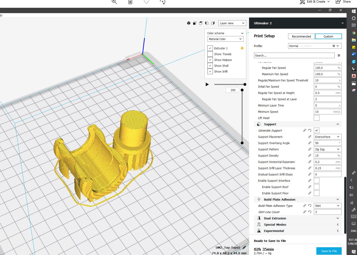Toggle the Show Shell checkbox
357x255 pixels.
210,66
